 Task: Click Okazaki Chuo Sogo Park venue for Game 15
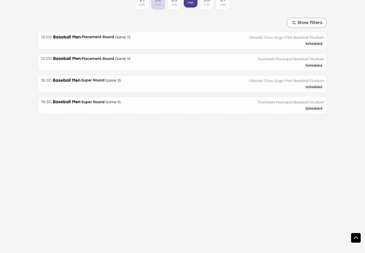(x=287, y=81)
